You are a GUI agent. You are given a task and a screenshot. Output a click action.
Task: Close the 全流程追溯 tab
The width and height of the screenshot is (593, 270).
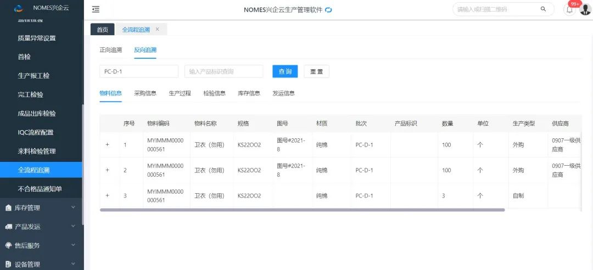(158, 30)
